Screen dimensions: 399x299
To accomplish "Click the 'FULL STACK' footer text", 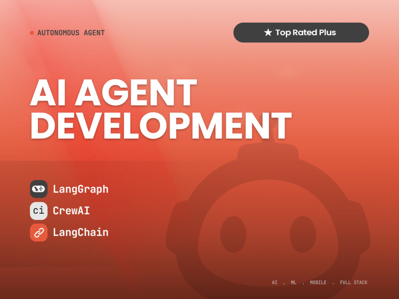I will tap(354, 283).
